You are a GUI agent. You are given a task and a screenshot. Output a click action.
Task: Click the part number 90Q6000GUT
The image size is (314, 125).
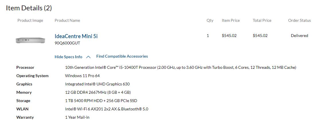coord(67,43)
